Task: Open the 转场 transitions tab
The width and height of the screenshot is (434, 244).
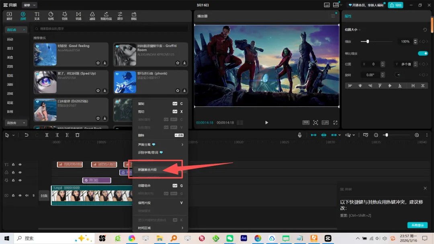Action: [78, 16]
